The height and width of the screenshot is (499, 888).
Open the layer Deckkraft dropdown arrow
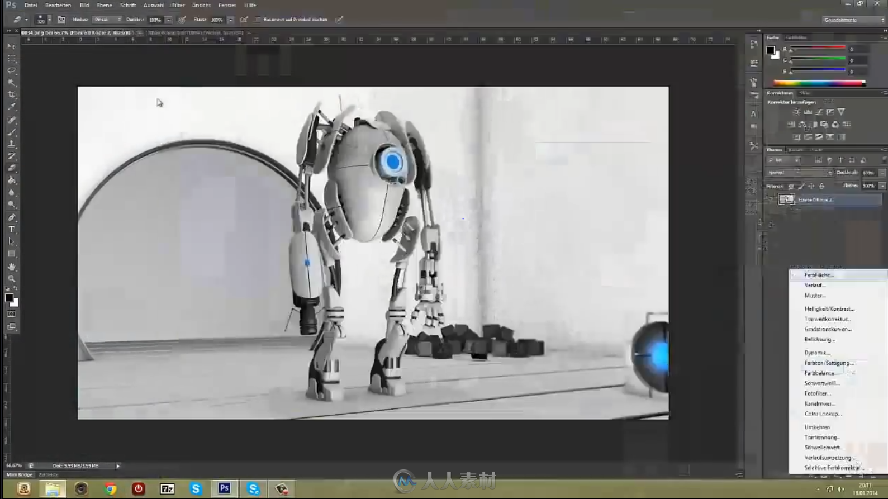[882, 173]
